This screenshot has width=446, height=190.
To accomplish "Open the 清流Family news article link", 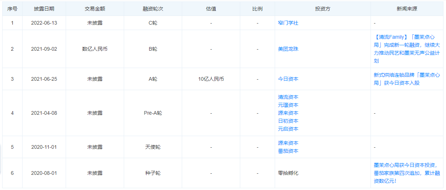I will 407,49.
